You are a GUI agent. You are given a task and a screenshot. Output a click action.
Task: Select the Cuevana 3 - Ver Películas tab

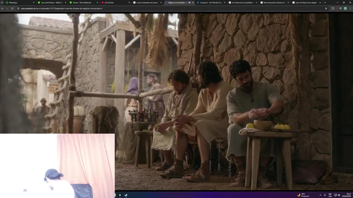pyautogui.click(x=211, y=2)
